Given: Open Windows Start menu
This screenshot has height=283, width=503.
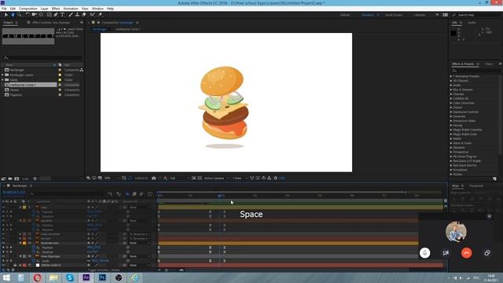Looking at the screenshot, I should (x=6, y=277).
